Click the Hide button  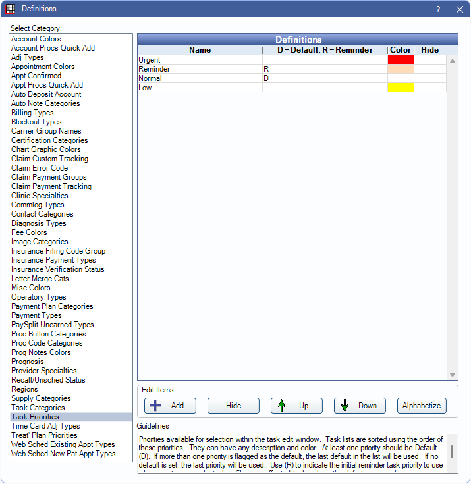pos(233,406)
